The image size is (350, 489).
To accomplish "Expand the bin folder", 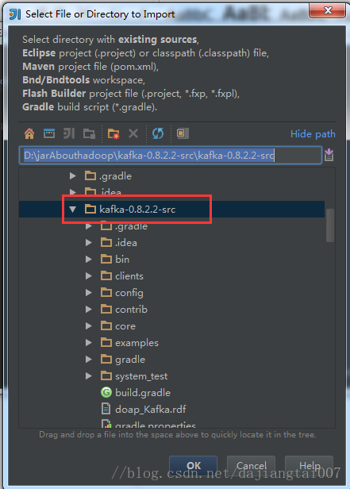I will pos(89,260).
